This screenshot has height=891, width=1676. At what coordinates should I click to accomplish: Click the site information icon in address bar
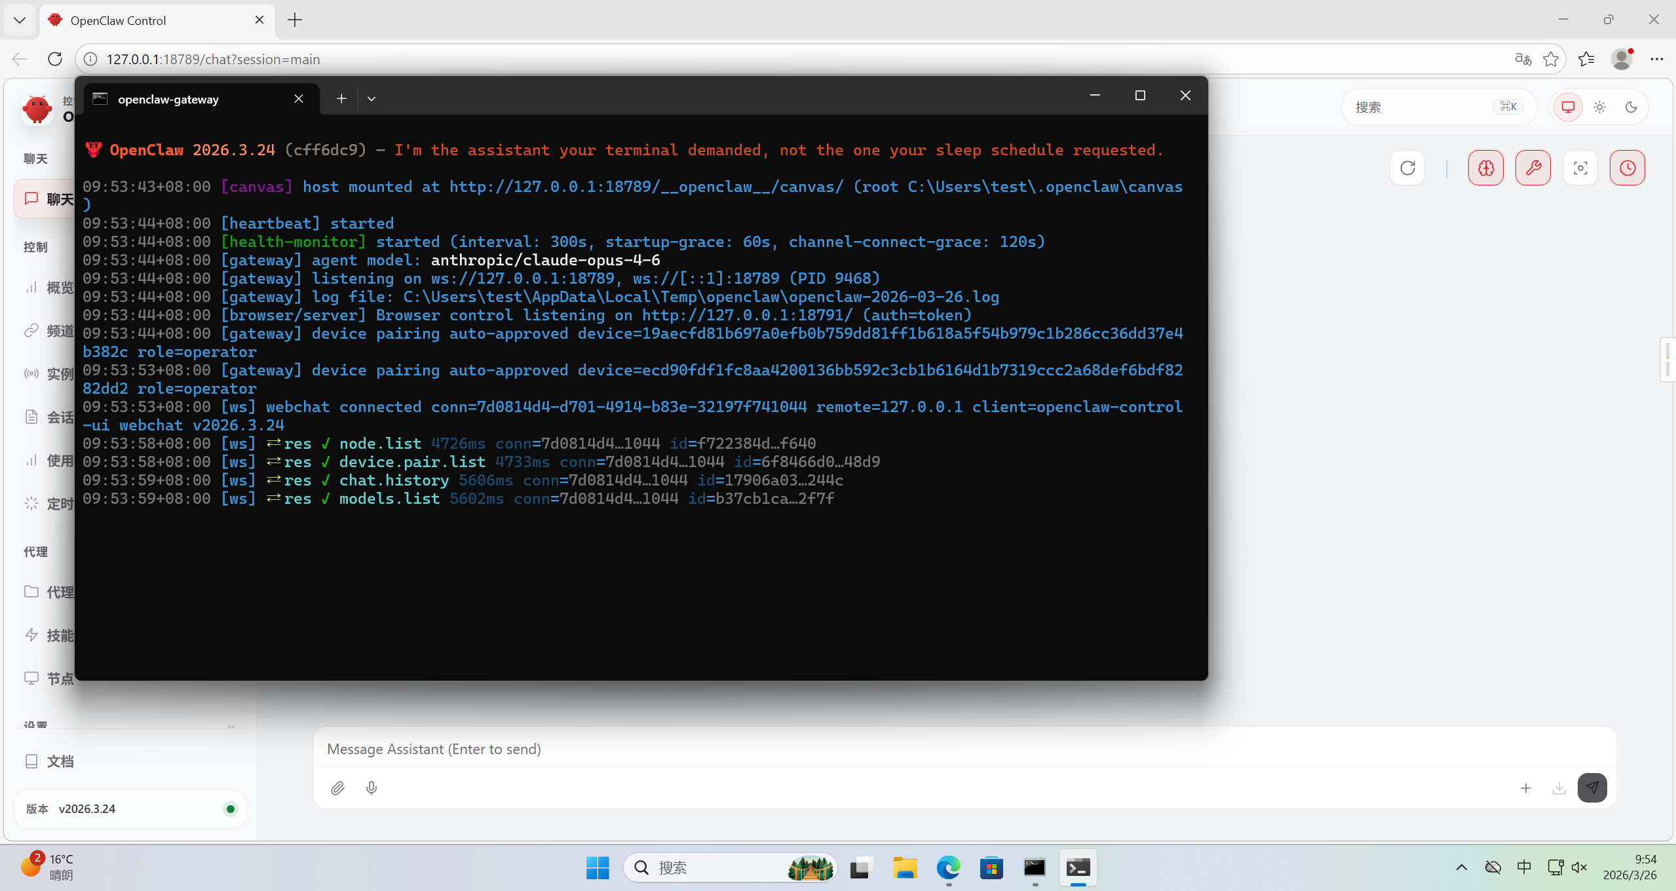pyautogui.click(x=91, y=59)
